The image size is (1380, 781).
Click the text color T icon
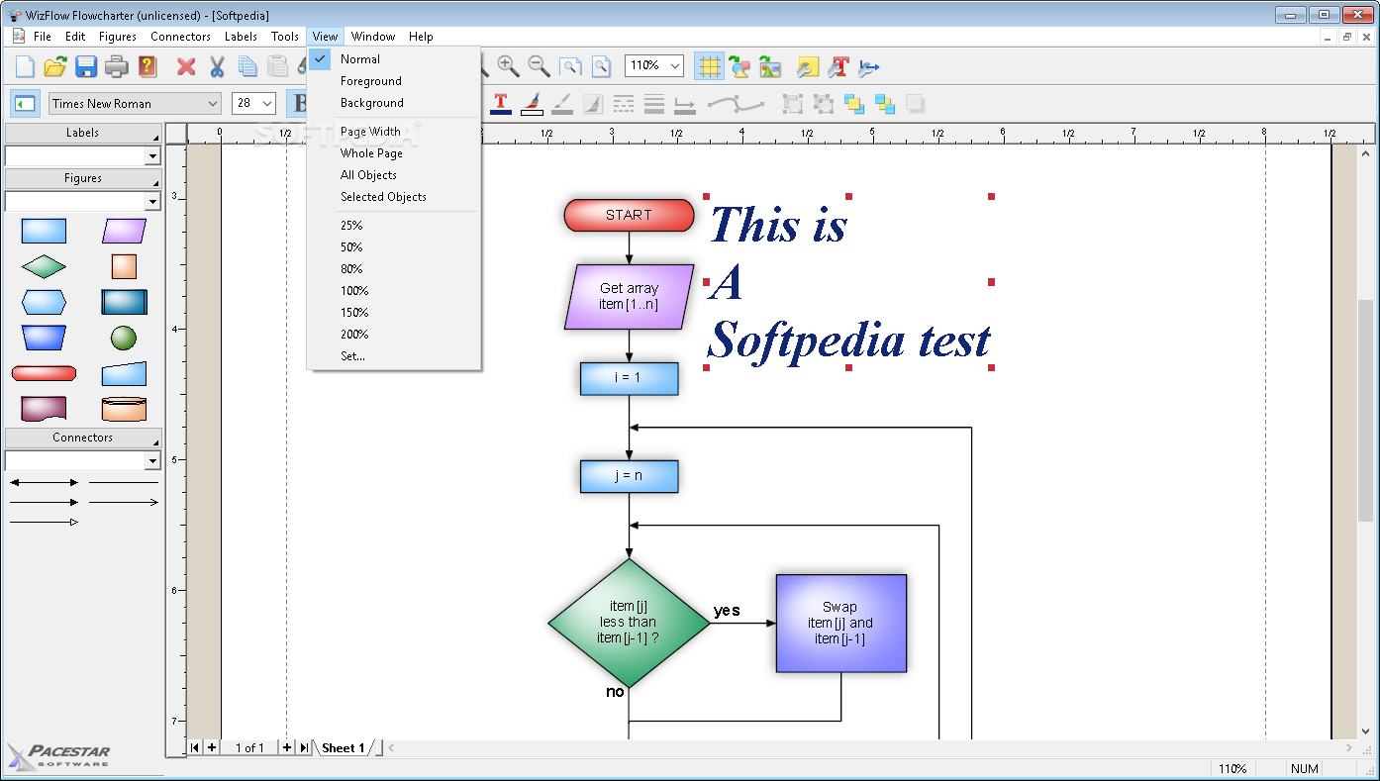coord(501,103)
